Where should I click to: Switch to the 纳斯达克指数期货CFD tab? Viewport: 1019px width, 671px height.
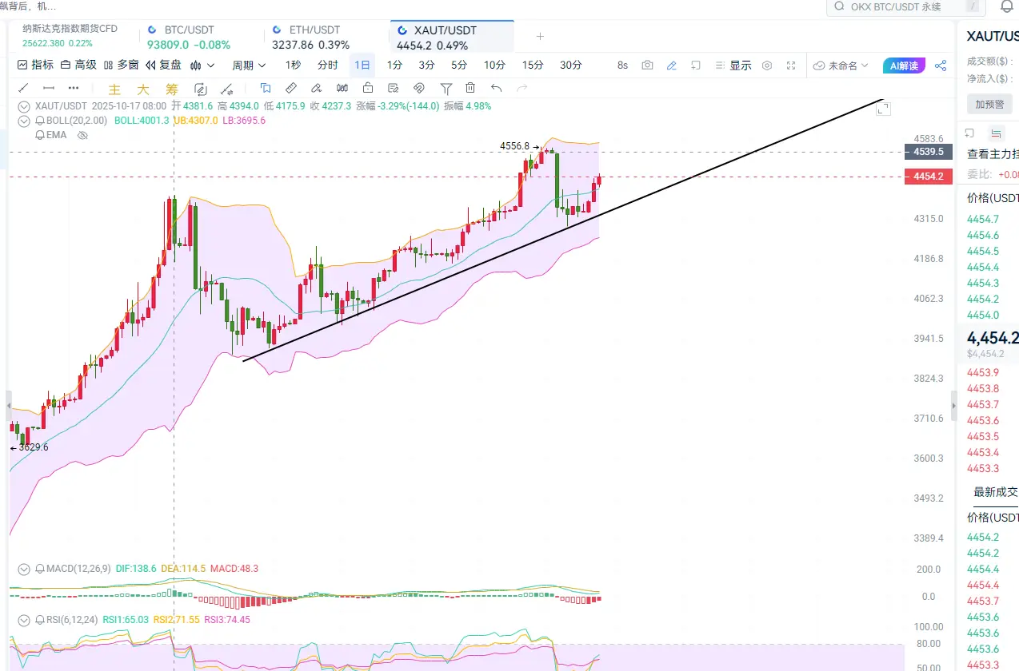(78, 36)
